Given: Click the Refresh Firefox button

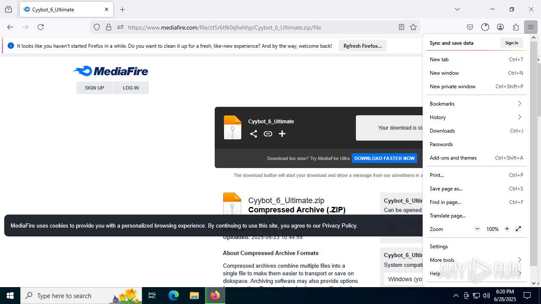Looking at the screenshot, I should point(363,46).
